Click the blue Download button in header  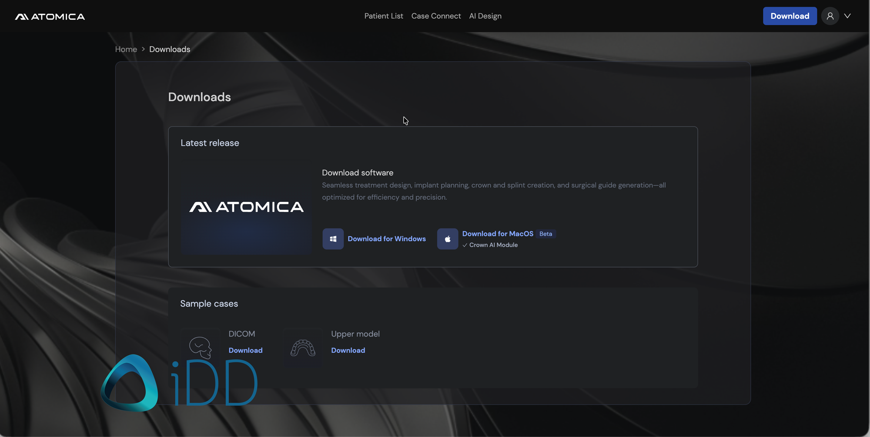790,16
